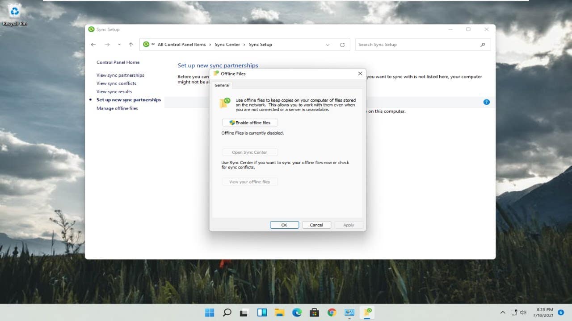Screen dimensions: 572x321
Task: Click the Sync Setup breadcrumb segment
Action: (x=260, y=45)
